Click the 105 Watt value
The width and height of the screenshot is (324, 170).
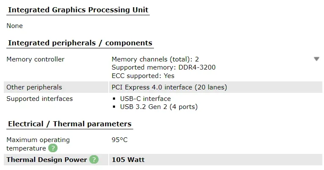128,160
